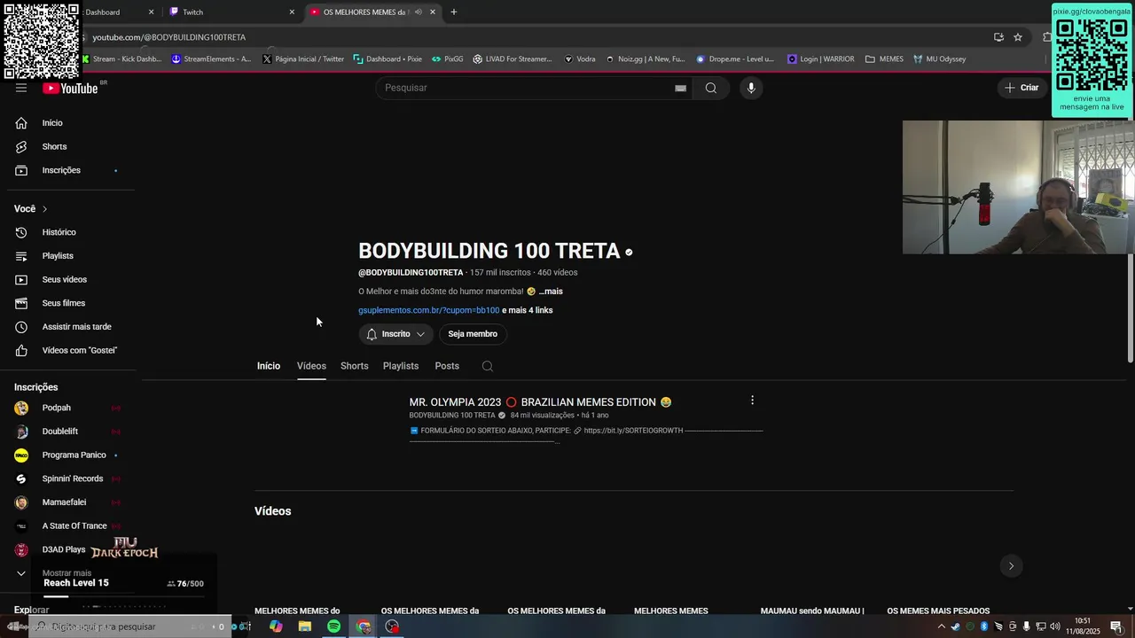Click the Criar button
Screen dimensions: 1135x638
[1021, 88]
